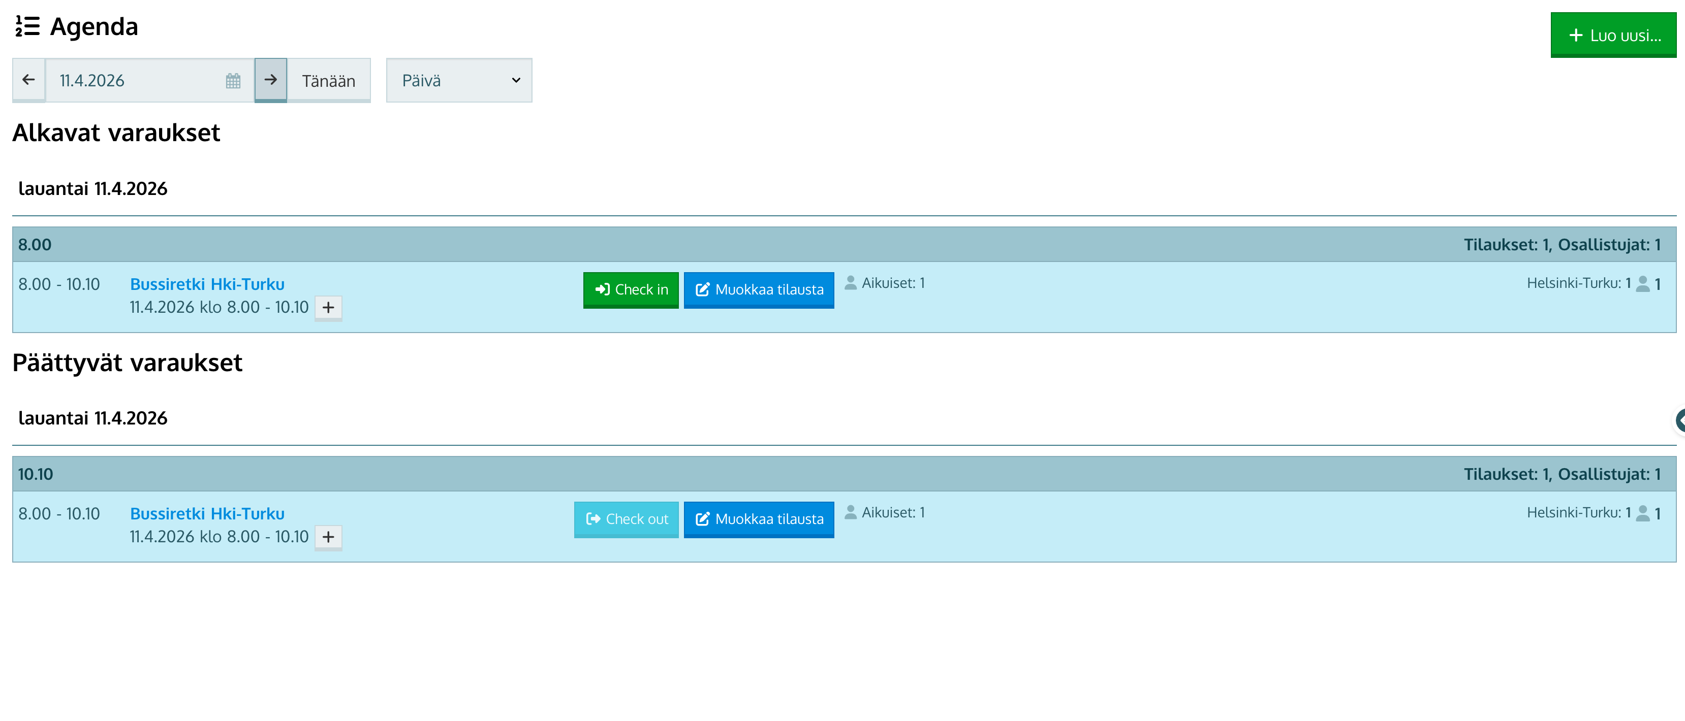Open Bussiretki Hki-Turku link in starting bookings

[207, 284]
